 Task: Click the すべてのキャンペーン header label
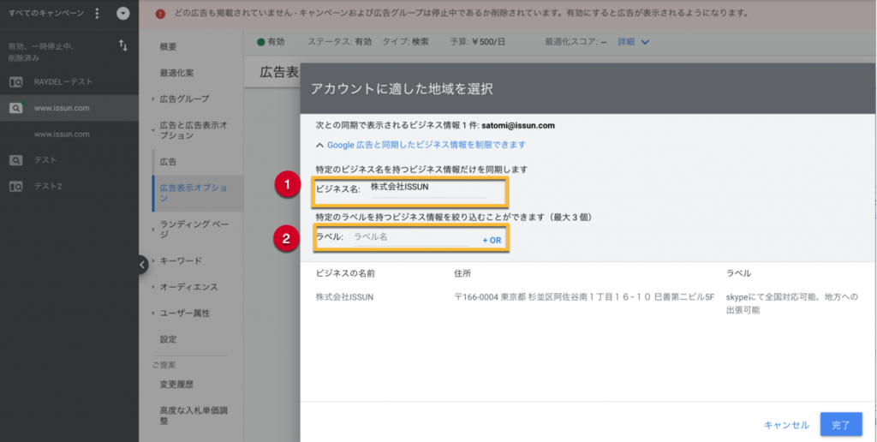(x=46, y=14)
